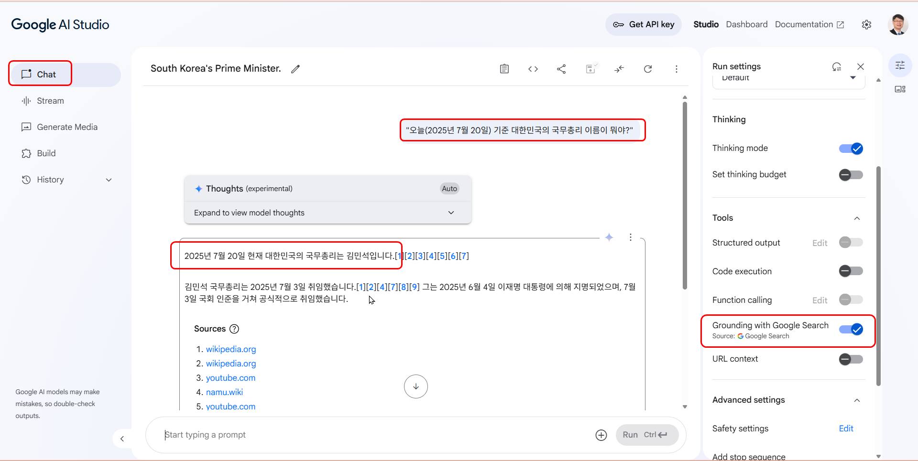Toggle Structured output switch

click(851, 243)
